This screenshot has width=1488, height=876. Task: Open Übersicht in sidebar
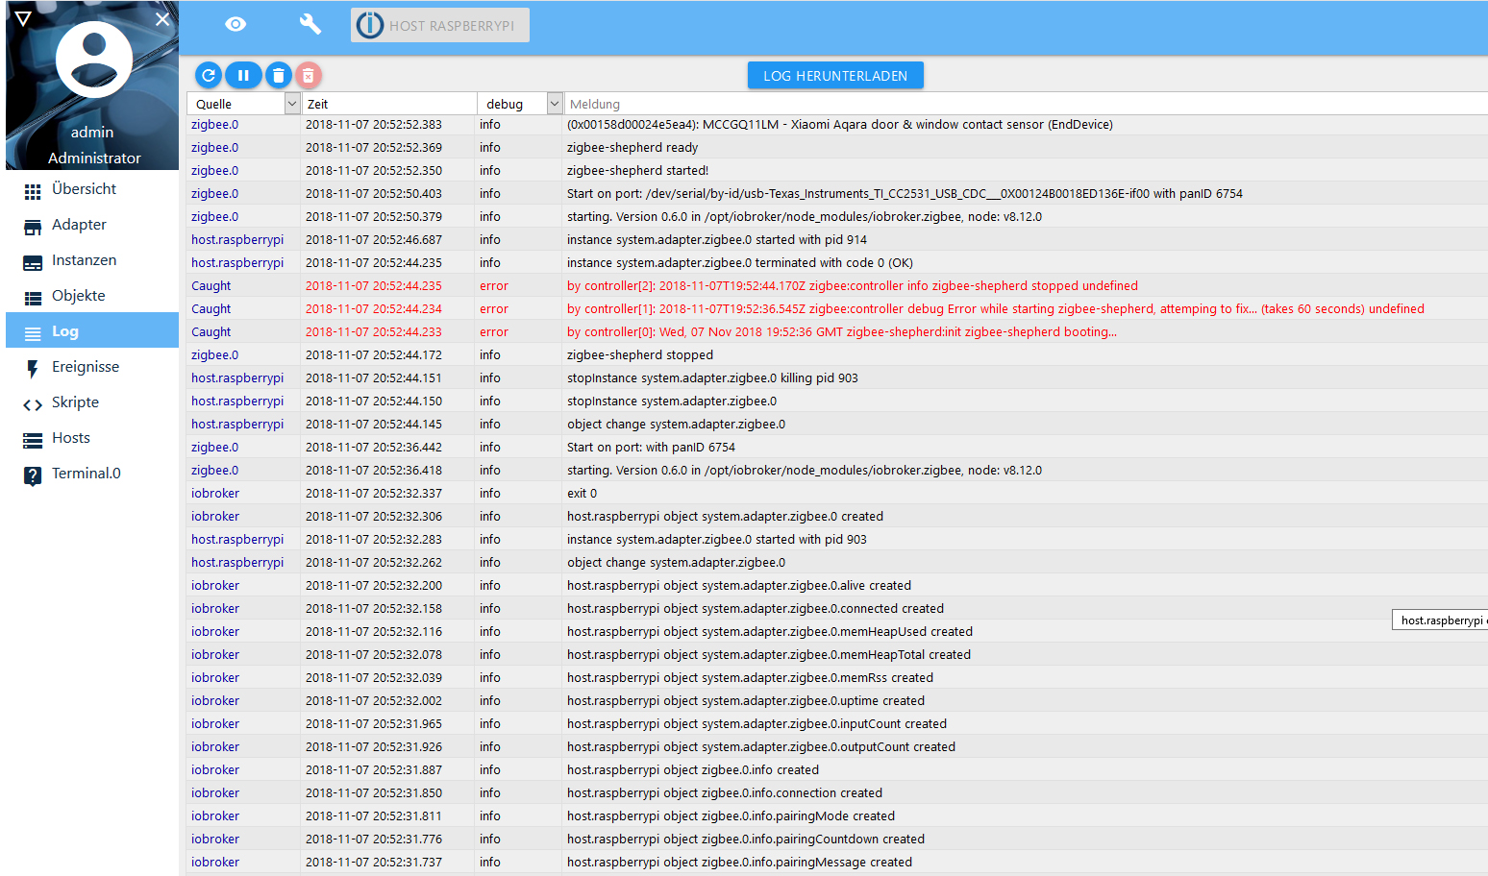(92, 189)
